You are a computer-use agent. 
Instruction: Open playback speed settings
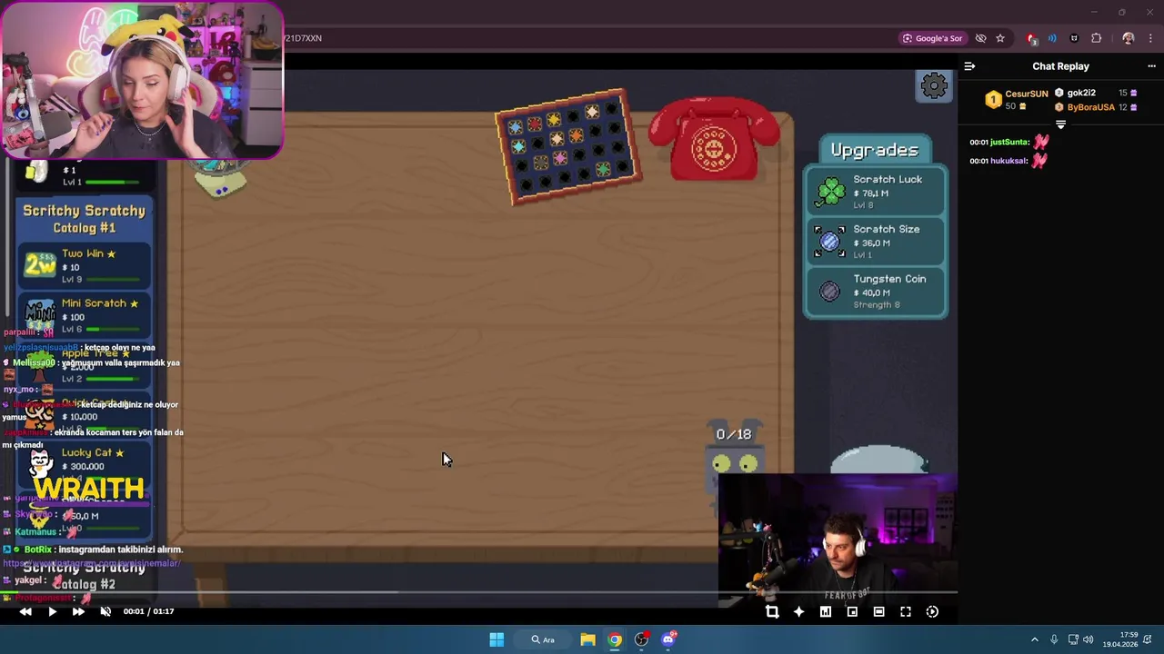[x=932, y=611]
